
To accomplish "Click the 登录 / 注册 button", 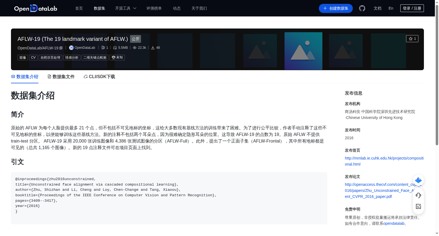I will point(412,8).
